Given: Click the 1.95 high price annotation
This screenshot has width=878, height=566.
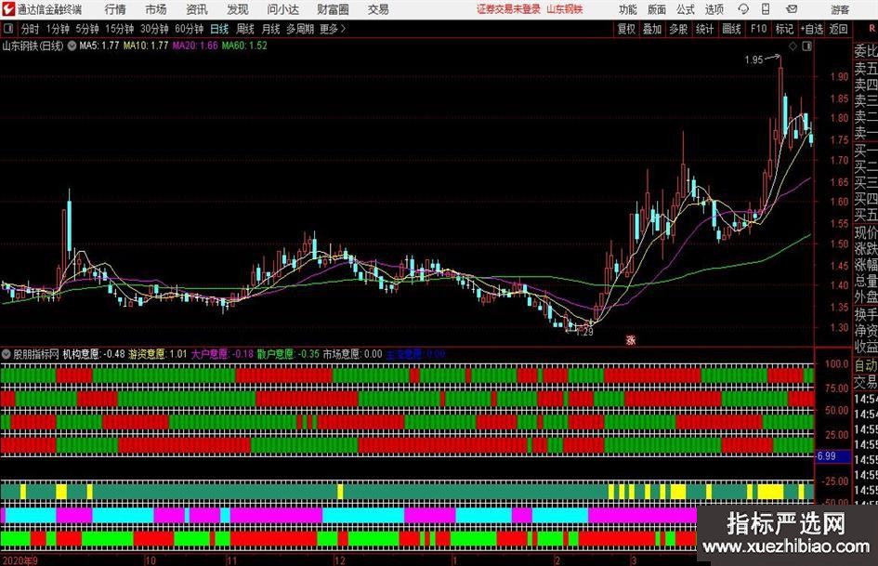Looking at the screenshot, I should coord(754,59).
